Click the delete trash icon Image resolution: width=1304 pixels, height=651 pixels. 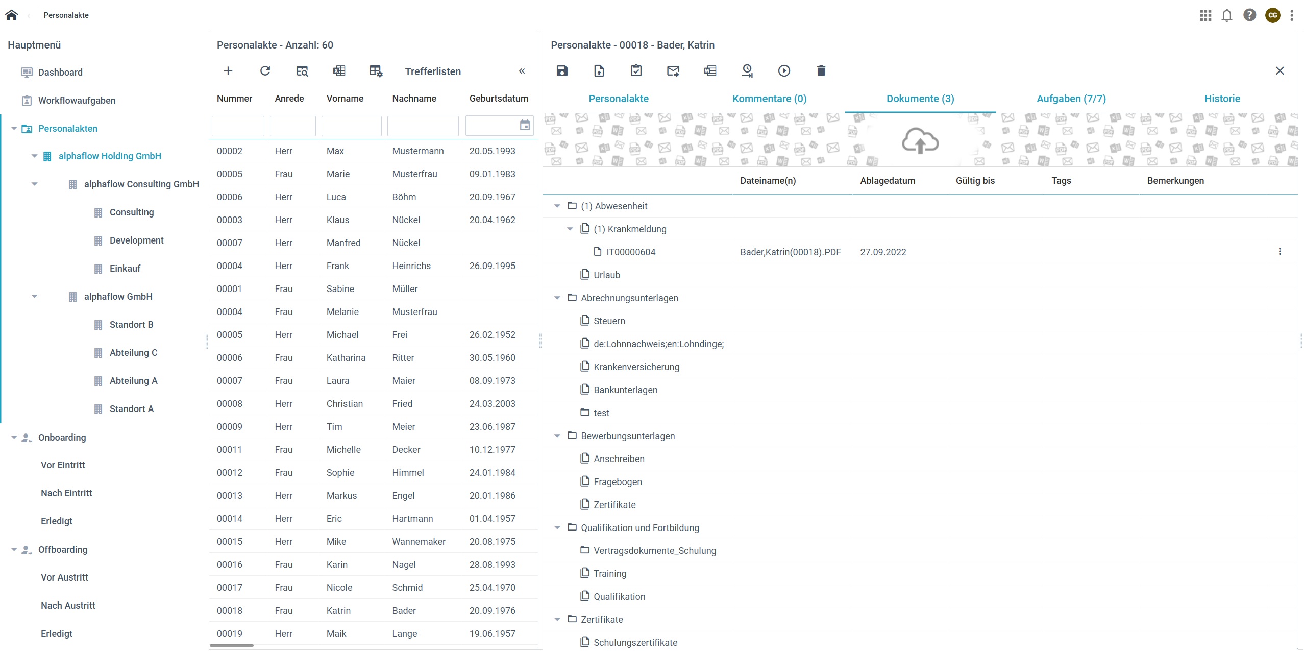(x=821, y=71)
